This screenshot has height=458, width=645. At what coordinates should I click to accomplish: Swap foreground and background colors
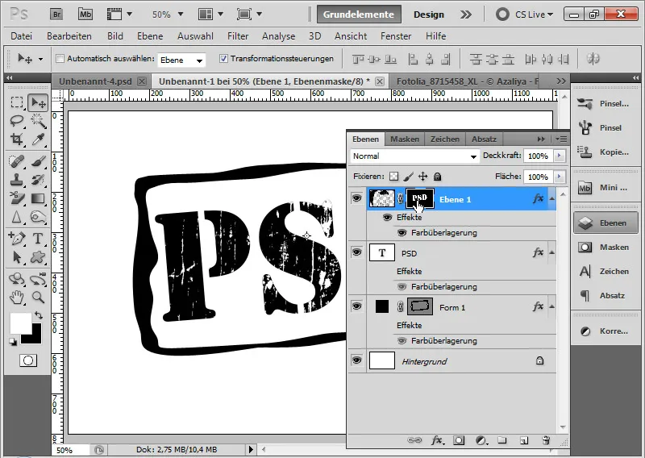tap(38, 315)
